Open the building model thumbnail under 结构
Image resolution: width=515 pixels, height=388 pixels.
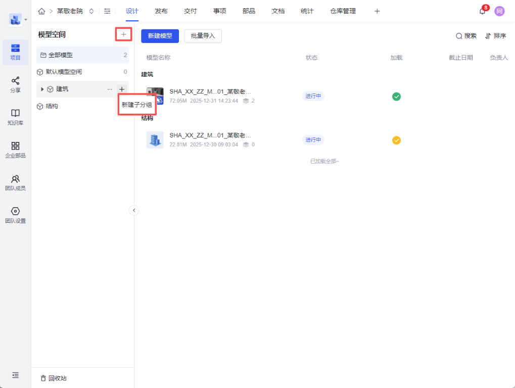(x=155, y=140)
